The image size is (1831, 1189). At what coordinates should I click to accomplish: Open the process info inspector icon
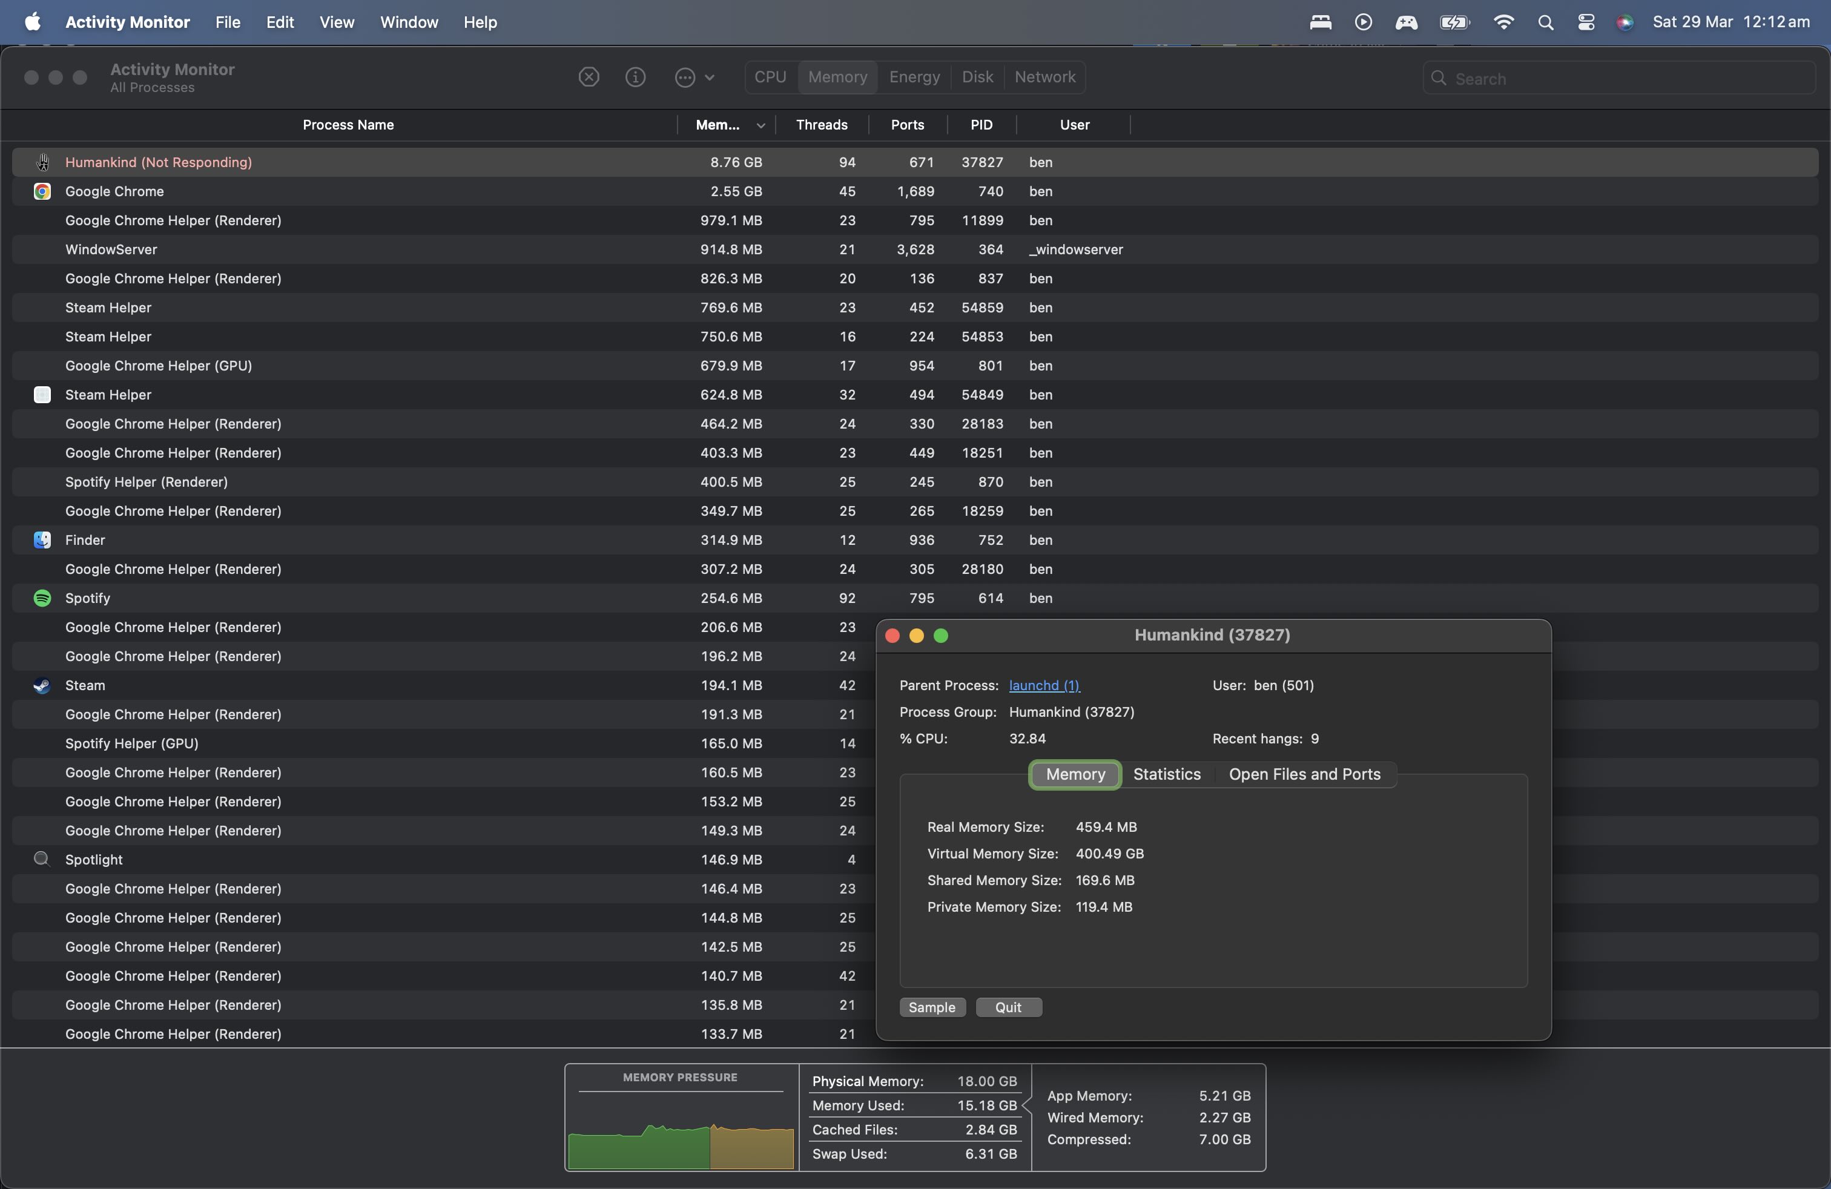coord(636,77)
